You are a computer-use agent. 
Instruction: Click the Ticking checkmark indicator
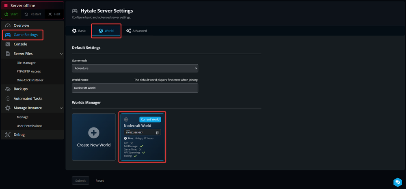(135, 156)
